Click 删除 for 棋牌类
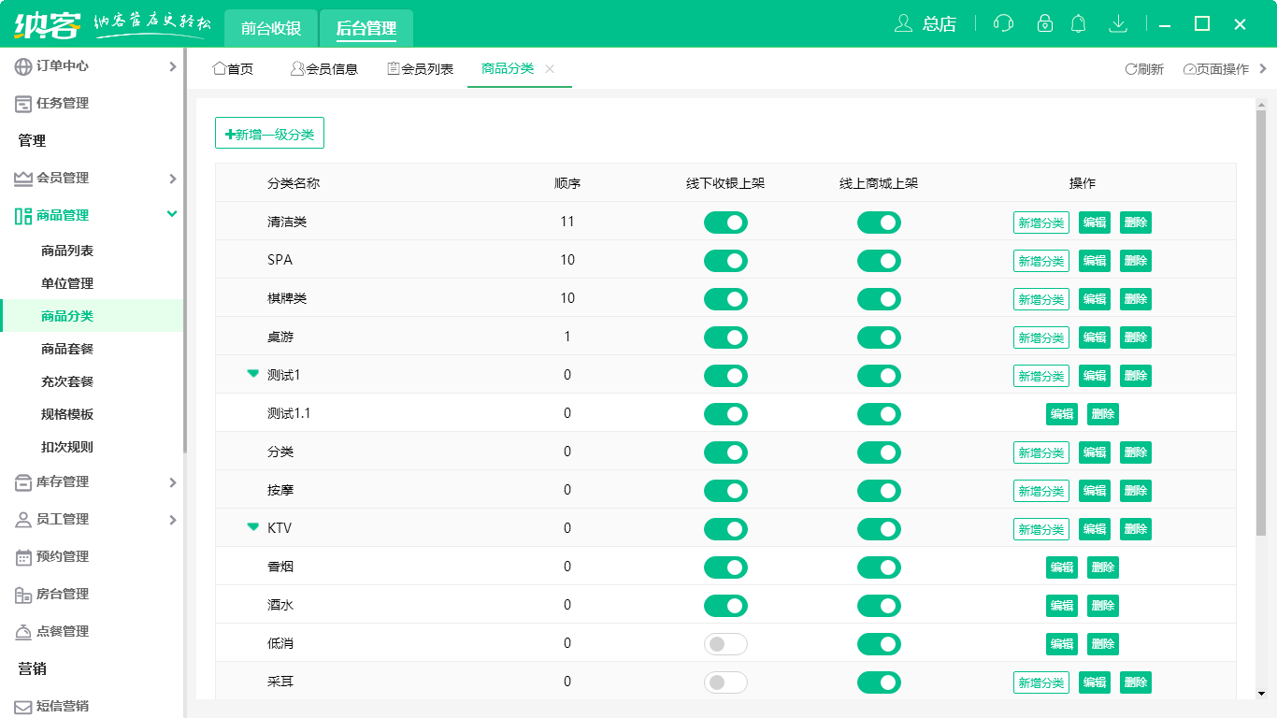Screen dimensions: 1277x718 pyautogui.click(x=1136, y=299)
